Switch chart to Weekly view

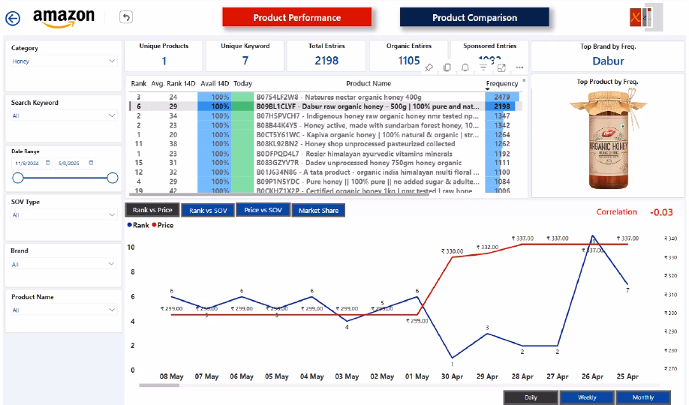(587, 397)
